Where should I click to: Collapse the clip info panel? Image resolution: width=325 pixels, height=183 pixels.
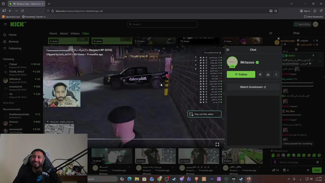pos(228,50)
